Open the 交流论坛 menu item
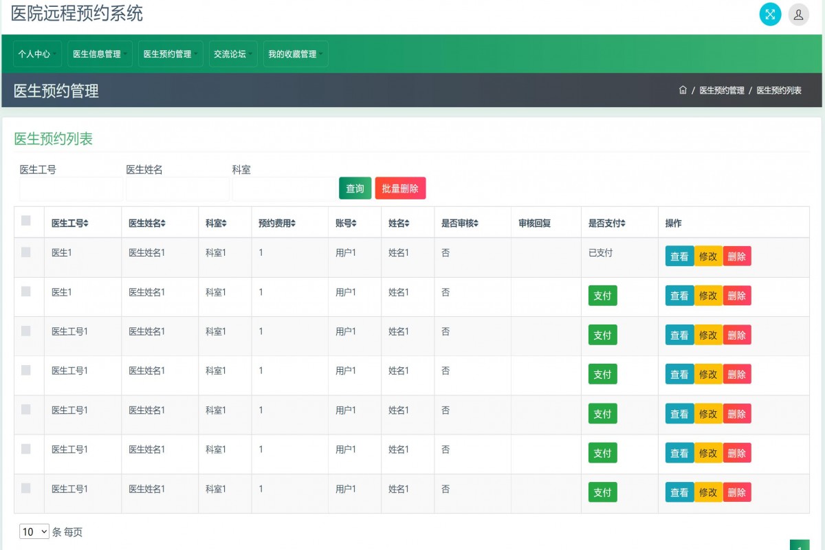The image size is (825, 550). pos(232,54)
